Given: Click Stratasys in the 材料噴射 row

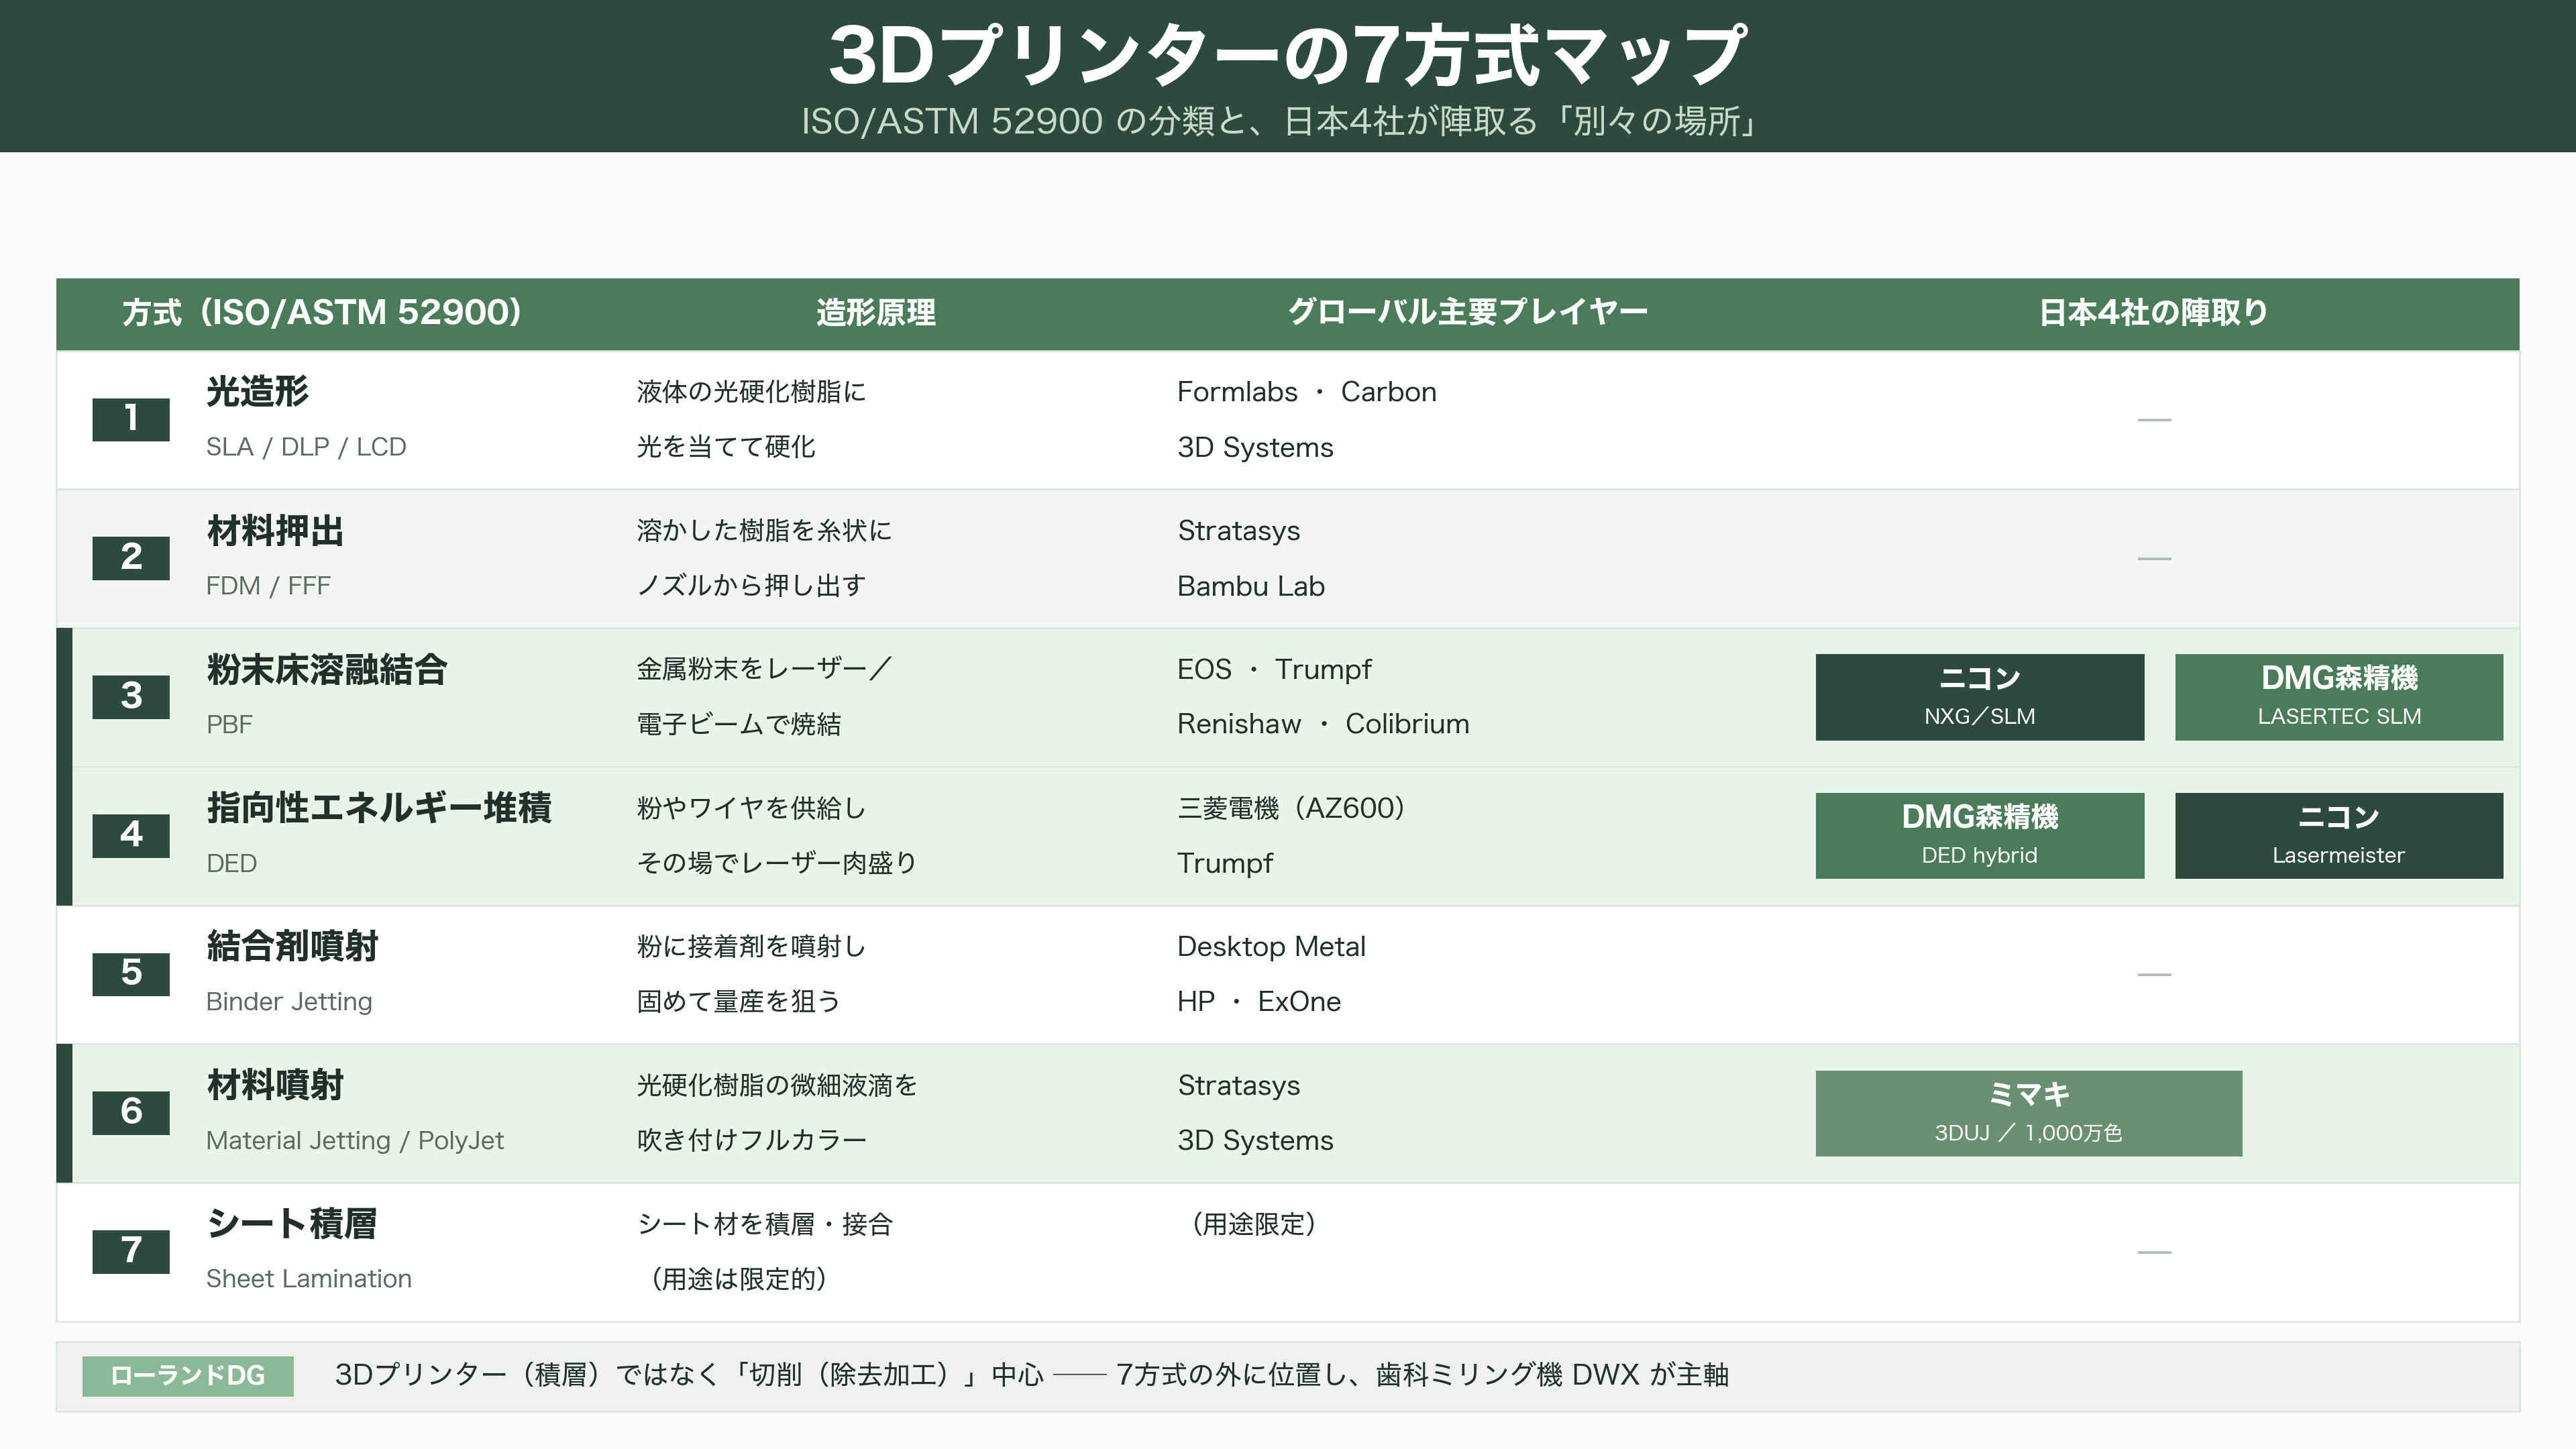Looking at the screenshot, I should point(1239,1086).
